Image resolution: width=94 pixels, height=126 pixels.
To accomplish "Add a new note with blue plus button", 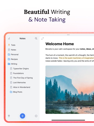I will coord(22,116).
